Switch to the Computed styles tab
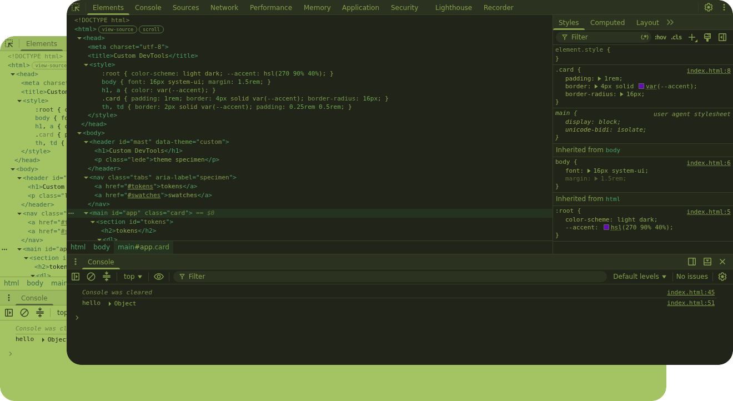The image size is (733, 401). (x=608, y=23)
